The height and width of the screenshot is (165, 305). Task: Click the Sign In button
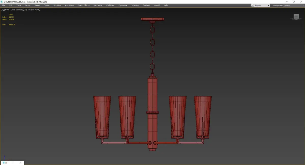(x=258, y=5)
